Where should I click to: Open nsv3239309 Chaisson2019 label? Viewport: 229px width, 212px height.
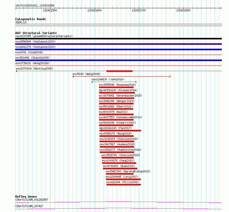pyautogui.click(x=119, y=139)
